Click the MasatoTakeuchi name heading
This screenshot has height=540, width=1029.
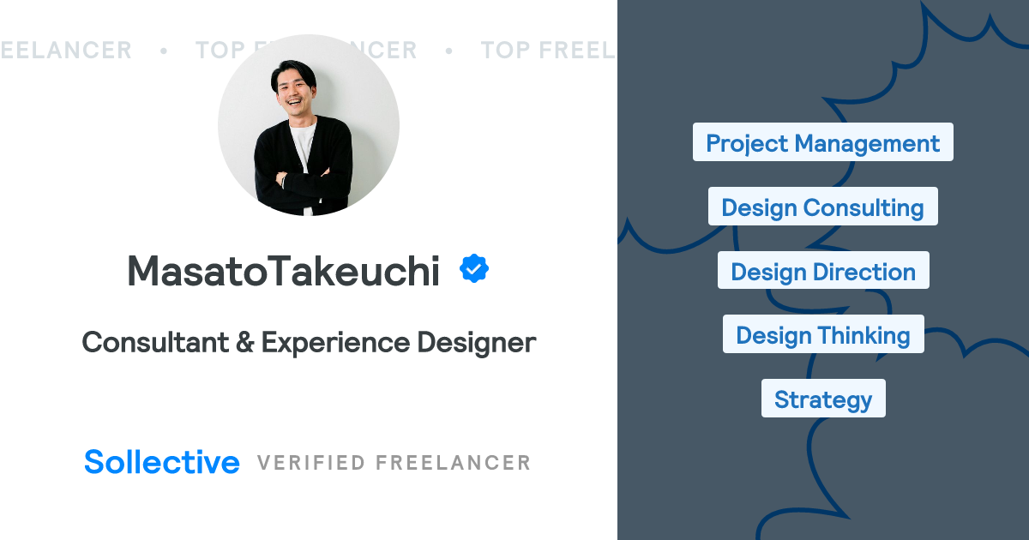[283, 272]
